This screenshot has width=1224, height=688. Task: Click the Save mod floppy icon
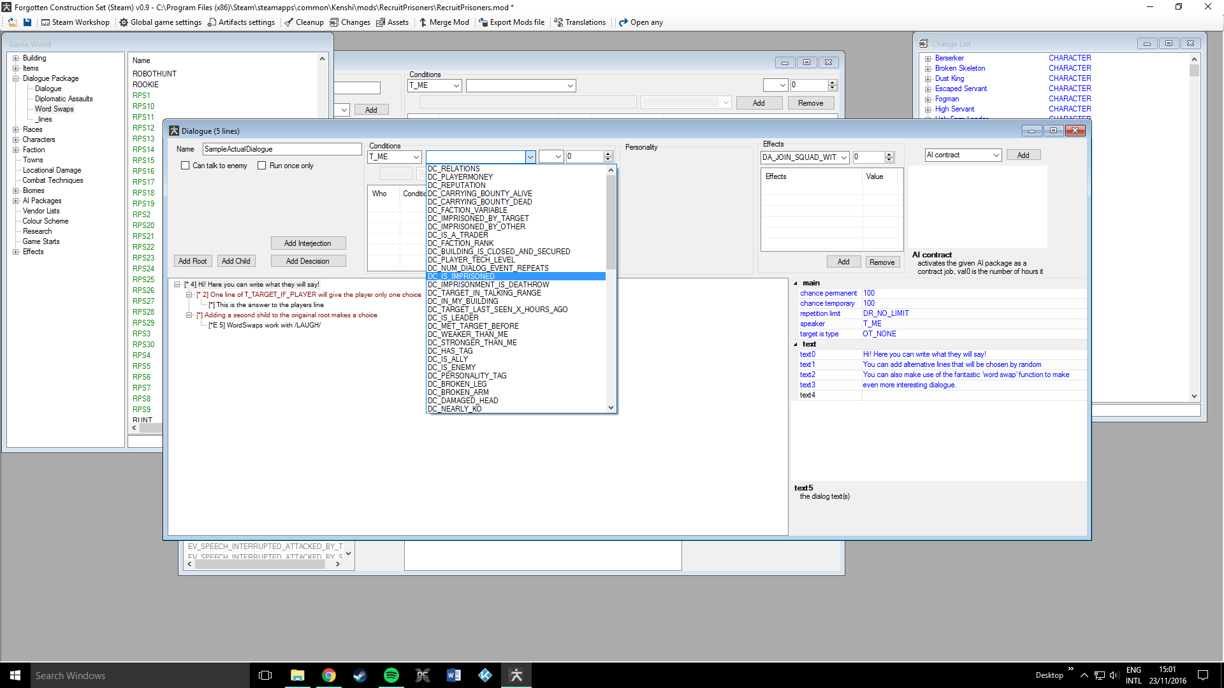27,22
